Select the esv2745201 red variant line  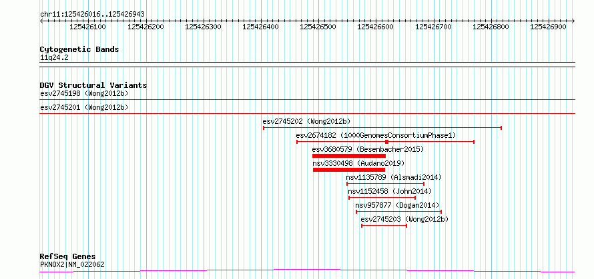point(307,113)
